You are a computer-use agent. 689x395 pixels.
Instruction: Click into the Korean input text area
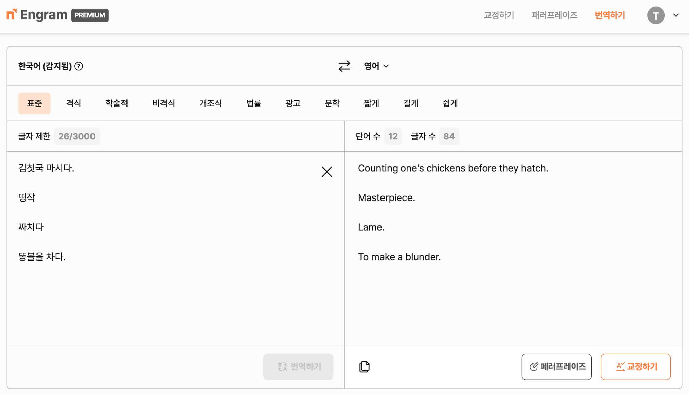click(x=168, y=296)
